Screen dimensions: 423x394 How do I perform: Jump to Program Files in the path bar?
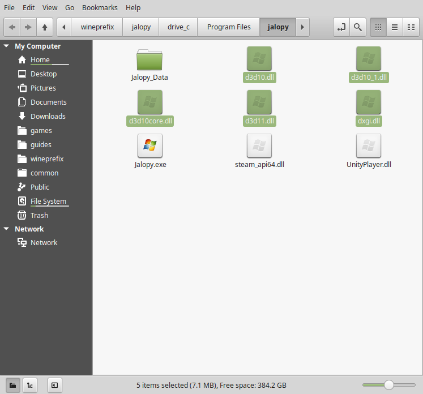tap(229, 27)
